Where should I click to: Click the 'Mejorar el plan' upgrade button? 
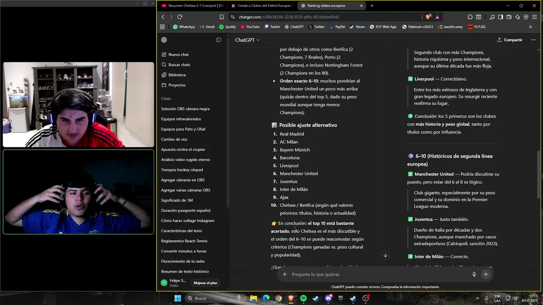205,283
